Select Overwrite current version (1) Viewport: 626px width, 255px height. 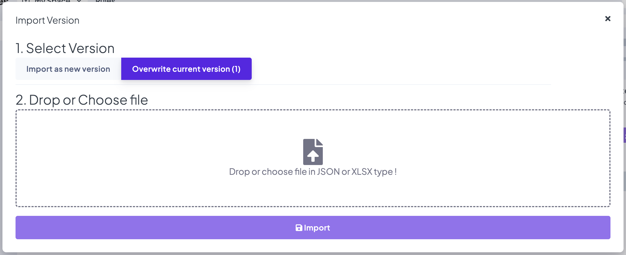(x=186, y=69)
